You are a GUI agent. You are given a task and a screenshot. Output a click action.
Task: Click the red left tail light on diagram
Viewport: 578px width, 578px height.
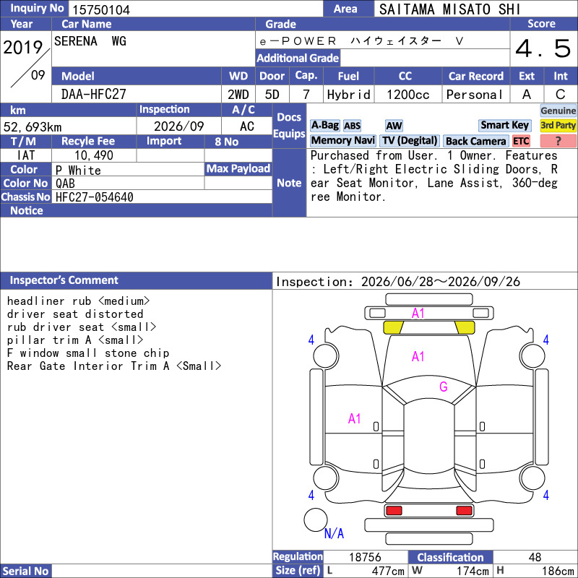[x=394, y=511]
